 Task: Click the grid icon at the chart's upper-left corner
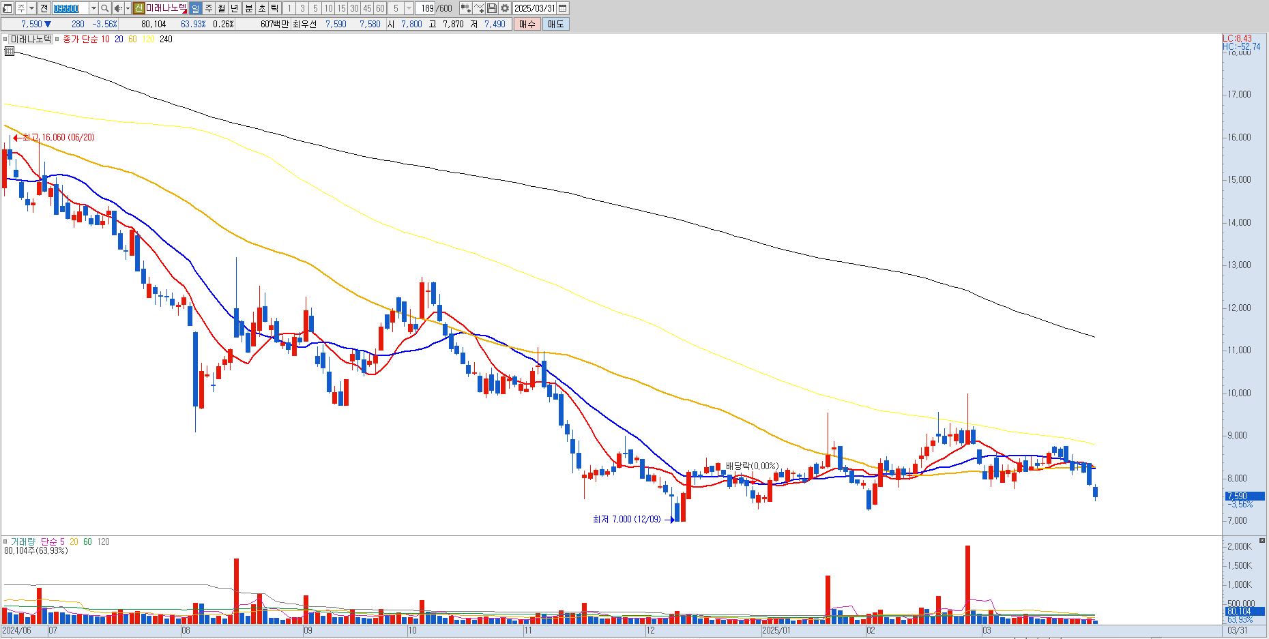point(9,50)
